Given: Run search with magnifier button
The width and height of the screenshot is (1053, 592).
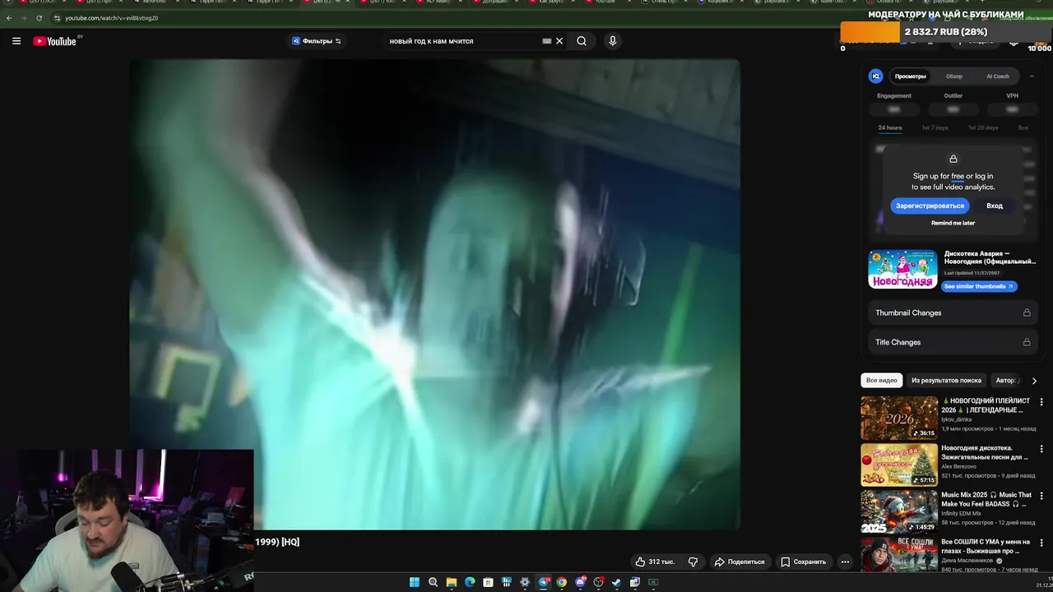Looking at the screenshot, I should click(x=582, y=41).
